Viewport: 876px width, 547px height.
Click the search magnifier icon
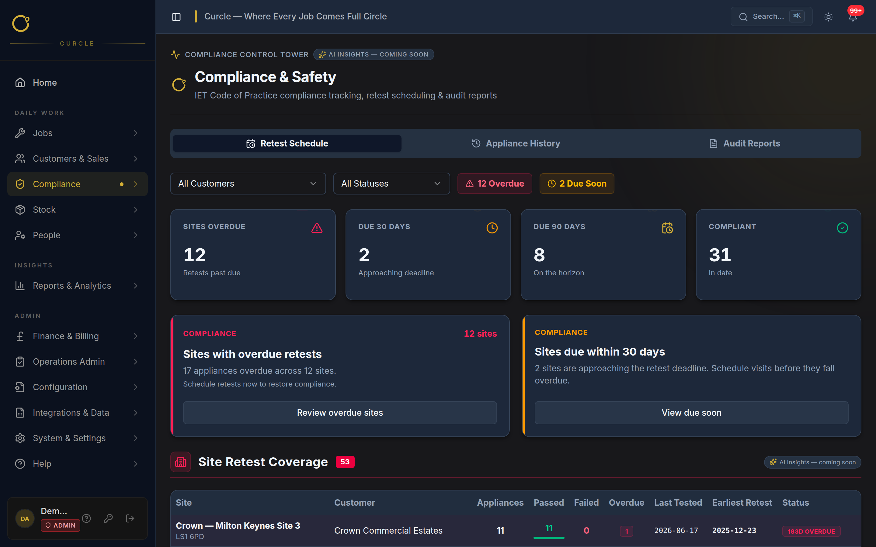click(743, 17)
